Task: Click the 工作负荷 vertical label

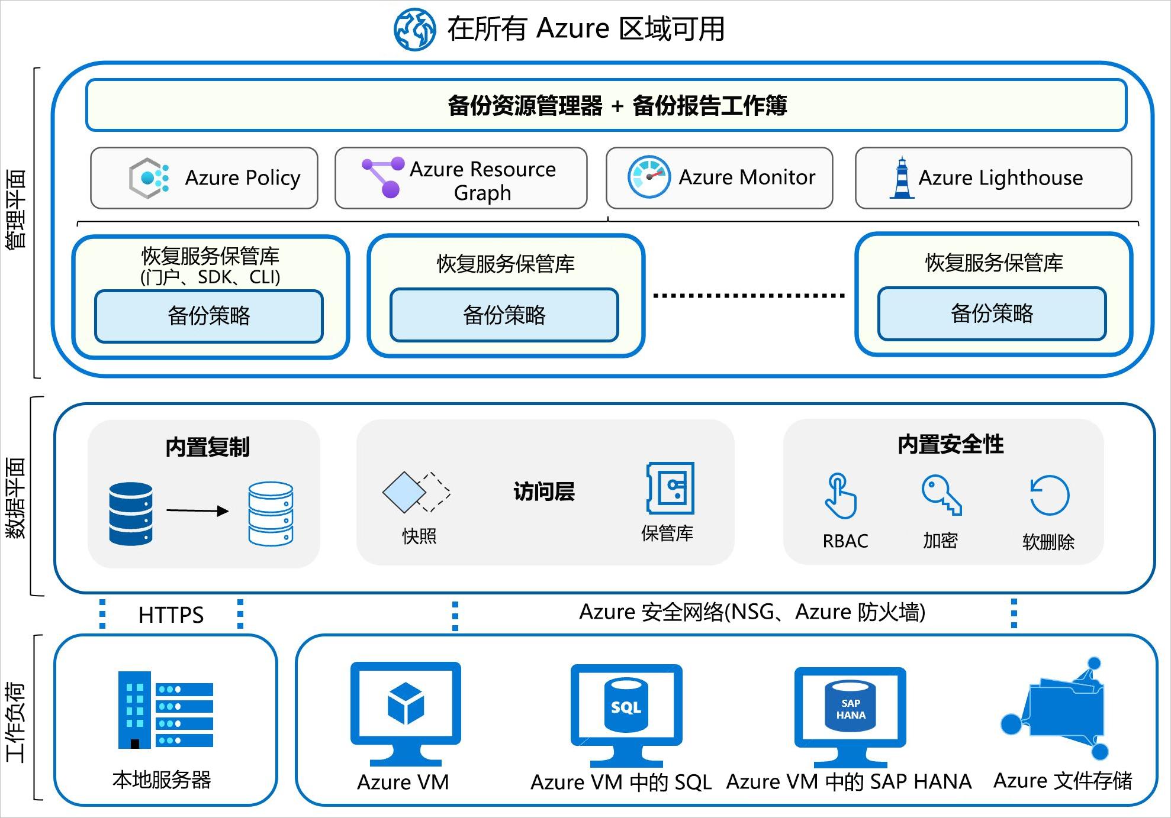Action: [x=16, y=722]
